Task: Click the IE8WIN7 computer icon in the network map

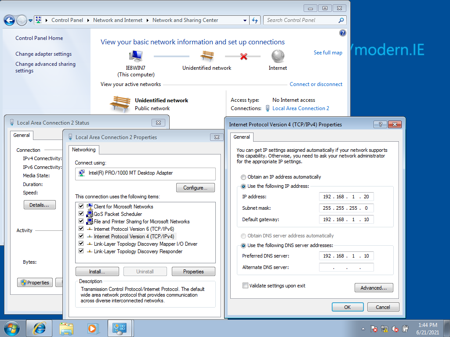Action: tap(136, 56)
